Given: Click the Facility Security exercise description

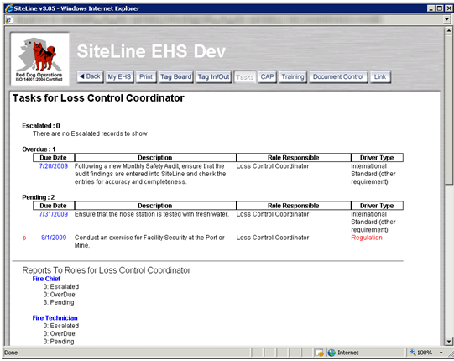Looking at the screenshot, I should tap(149, 241).
